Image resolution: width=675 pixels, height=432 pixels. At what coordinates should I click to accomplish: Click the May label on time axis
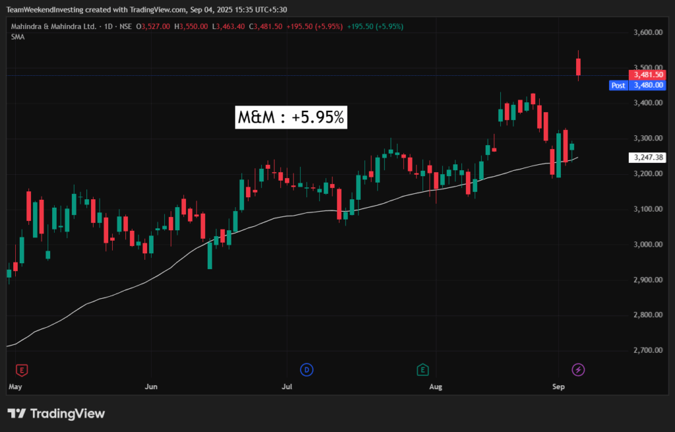[x=15, y=386]
